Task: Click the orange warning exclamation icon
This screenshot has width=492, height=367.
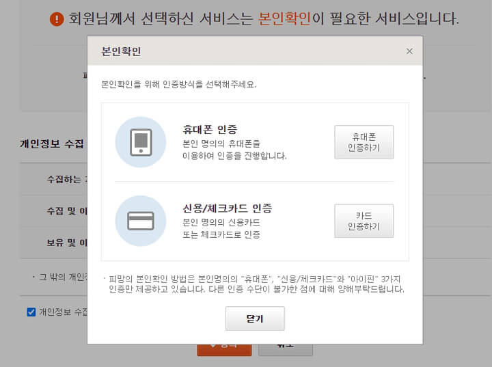Action: [x=57, y=18]
